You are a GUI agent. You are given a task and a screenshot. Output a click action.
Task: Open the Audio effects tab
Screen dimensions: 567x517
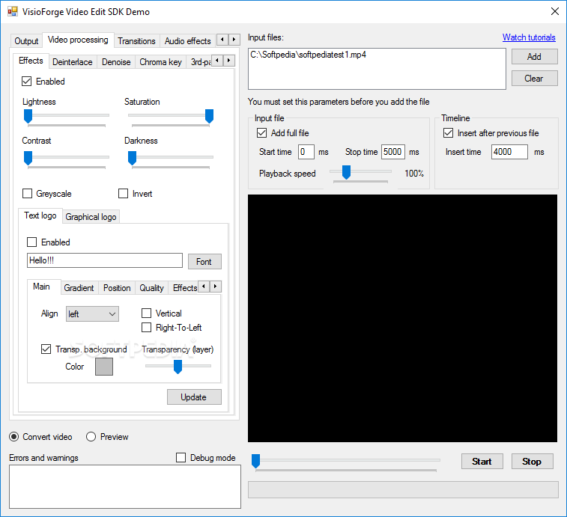tap(188, 41)
